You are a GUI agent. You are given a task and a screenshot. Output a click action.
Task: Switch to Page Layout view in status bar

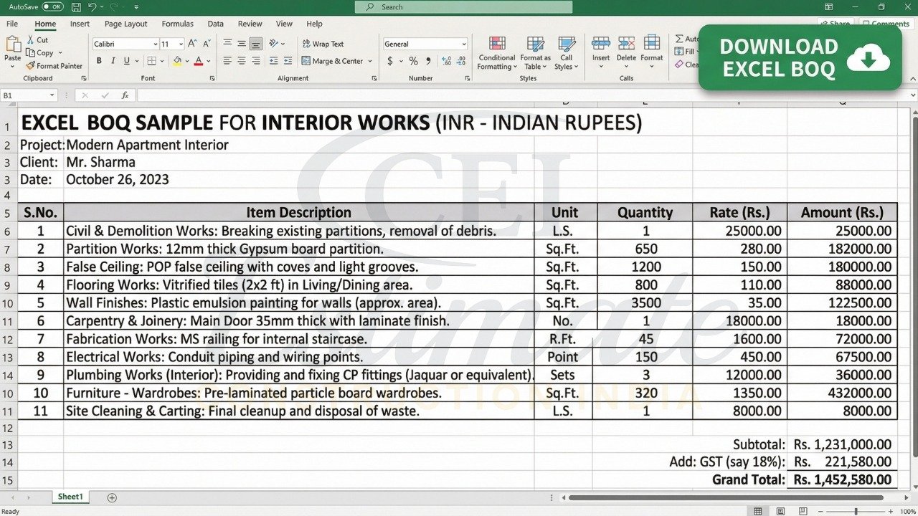click(779, 511)
